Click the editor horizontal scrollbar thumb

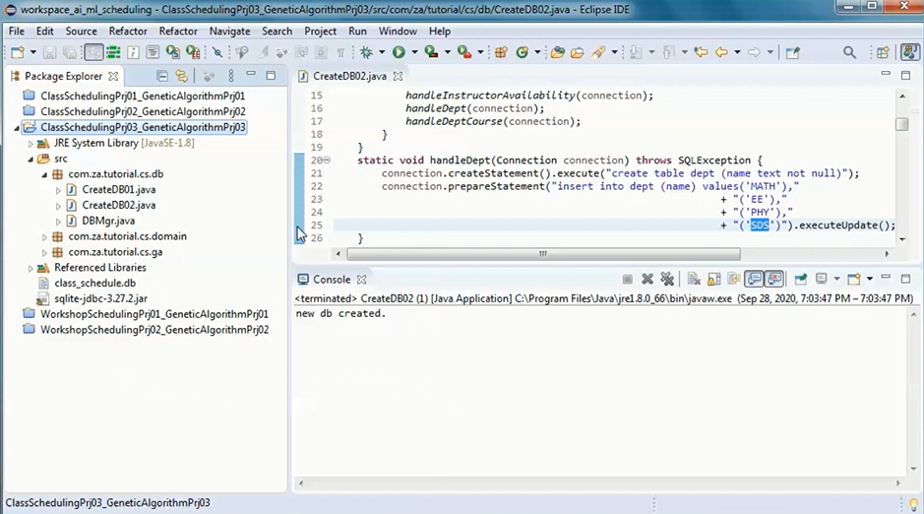(543, 254)
